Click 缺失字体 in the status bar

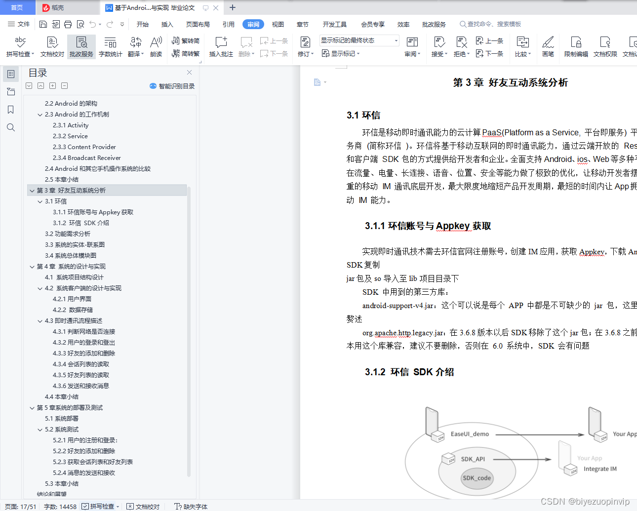click(191, 507)
